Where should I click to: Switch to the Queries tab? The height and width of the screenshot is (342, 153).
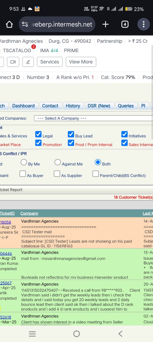126,106
